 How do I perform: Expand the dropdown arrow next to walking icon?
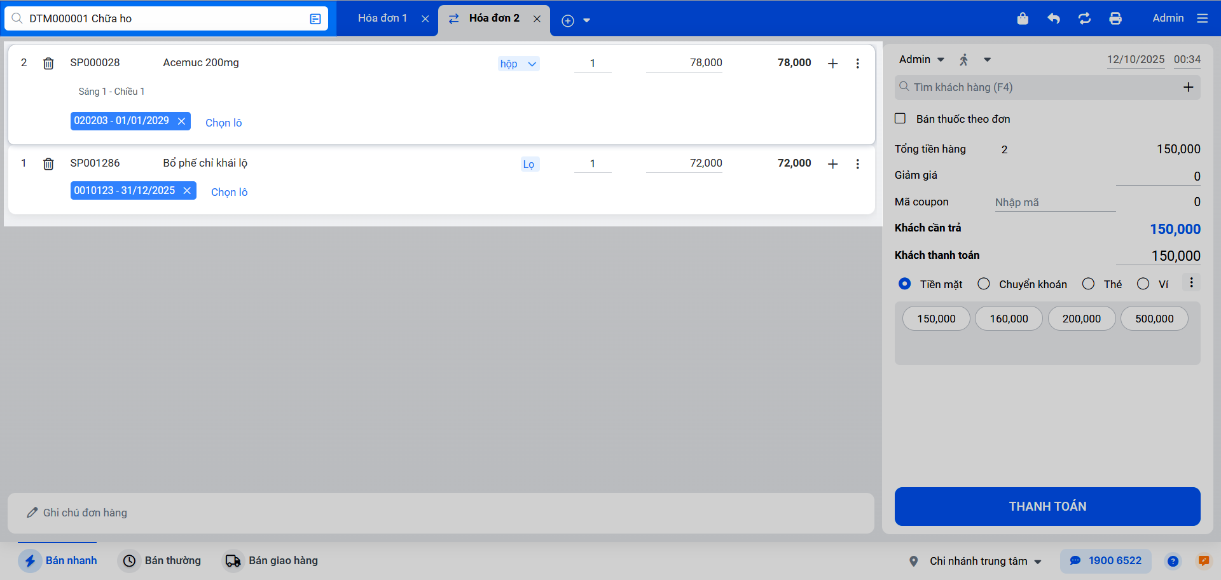[988, 60]
